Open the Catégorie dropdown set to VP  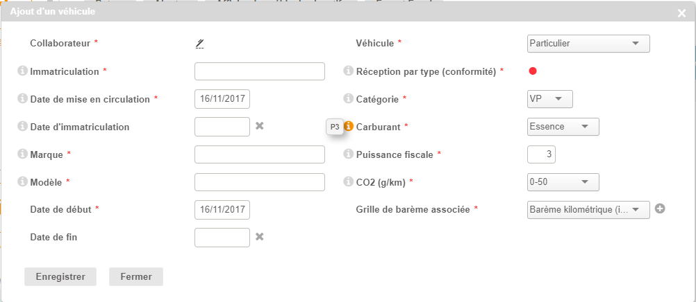(x=550, y=99)
